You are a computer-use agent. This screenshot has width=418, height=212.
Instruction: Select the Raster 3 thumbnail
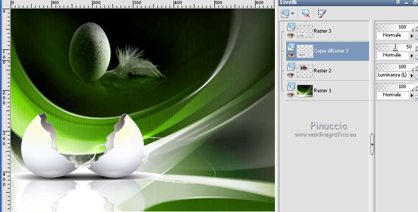tap(304, 31)
